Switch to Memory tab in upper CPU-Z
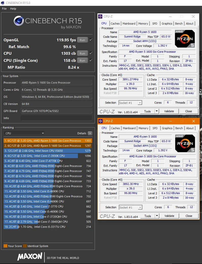Viewport: 202px width, 264px height. coord(143,24)
